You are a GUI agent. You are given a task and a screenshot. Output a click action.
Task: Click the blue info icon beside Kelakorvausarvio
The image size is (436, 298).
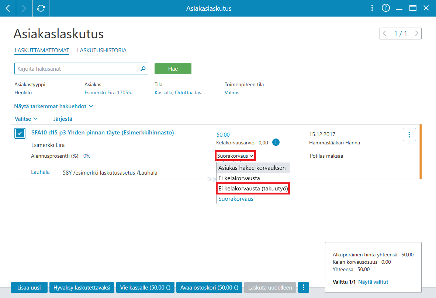point(276,143)
